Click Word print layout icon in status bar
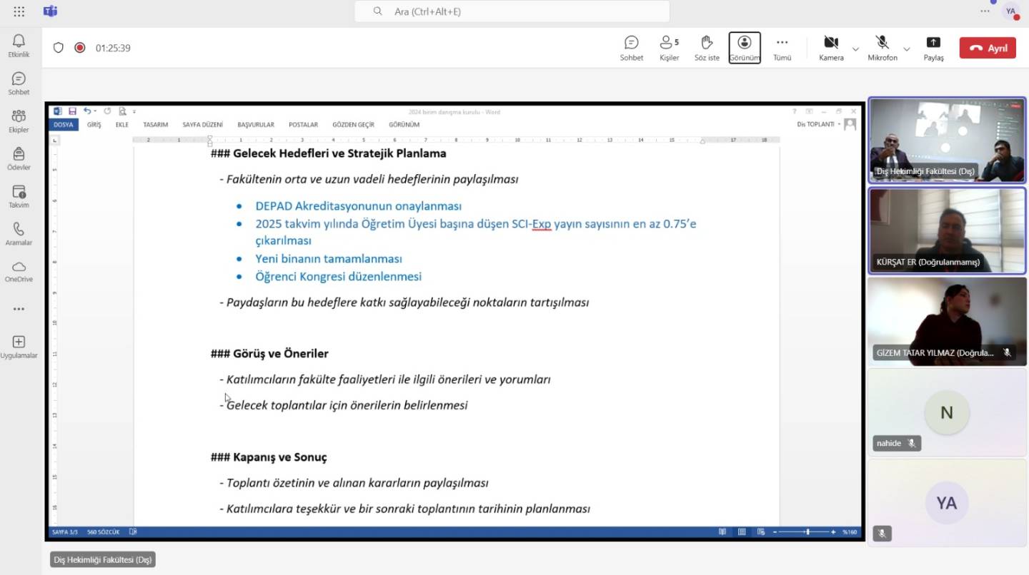This screenshot has width=1029, height=575. (x=742, y=531)
